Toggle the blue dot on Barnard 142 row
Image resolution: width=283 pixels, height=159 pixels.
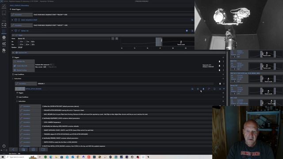[187, 30]
